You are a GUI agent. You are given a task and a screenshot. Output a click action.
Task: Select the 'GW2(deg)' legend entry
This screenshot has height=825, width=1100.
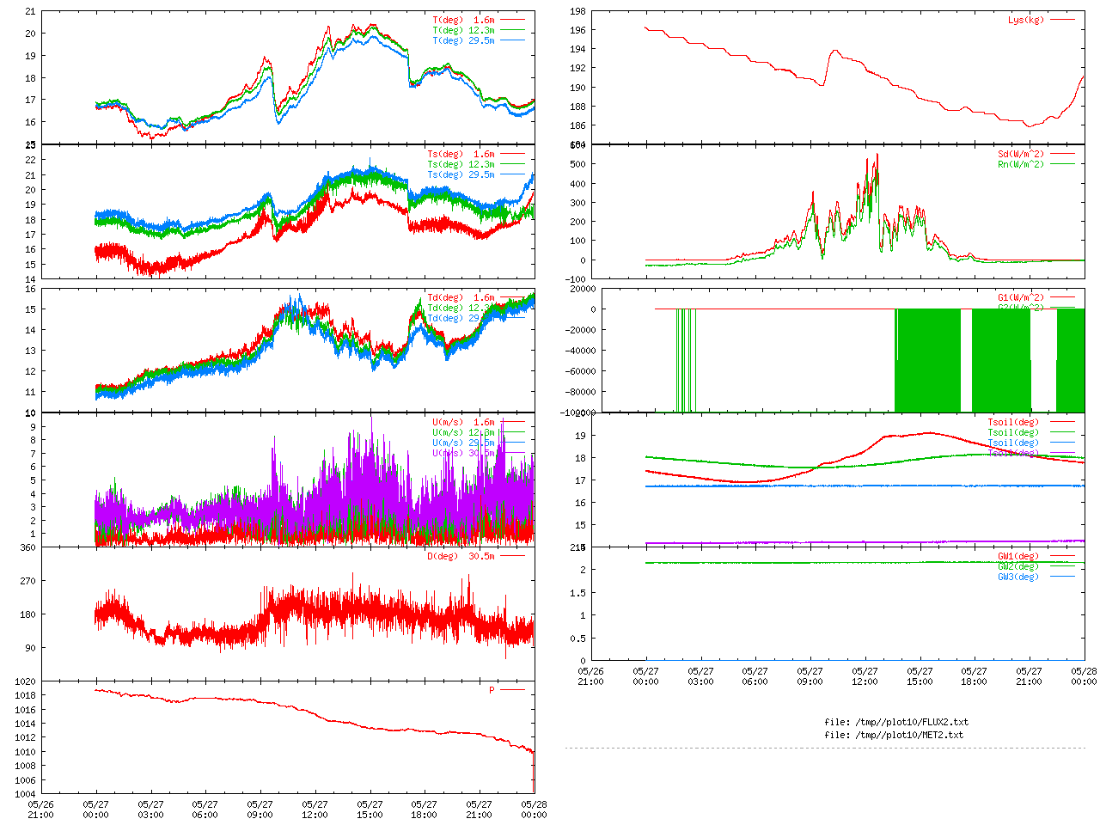(1018, 566)
